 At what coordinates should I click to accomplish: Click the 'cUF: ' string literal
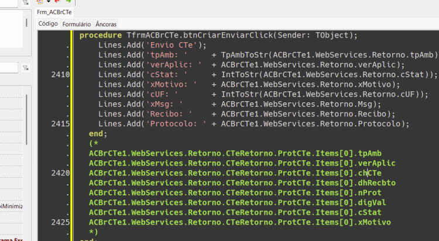point(162,94)
